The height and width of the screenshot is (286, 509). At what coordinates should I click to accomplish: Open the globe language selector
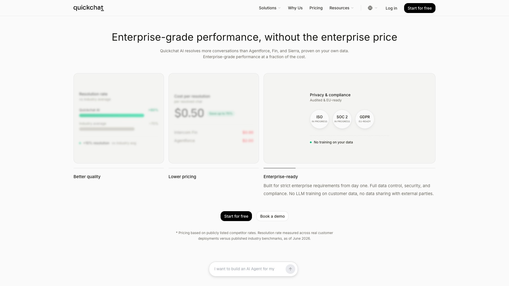372,8
